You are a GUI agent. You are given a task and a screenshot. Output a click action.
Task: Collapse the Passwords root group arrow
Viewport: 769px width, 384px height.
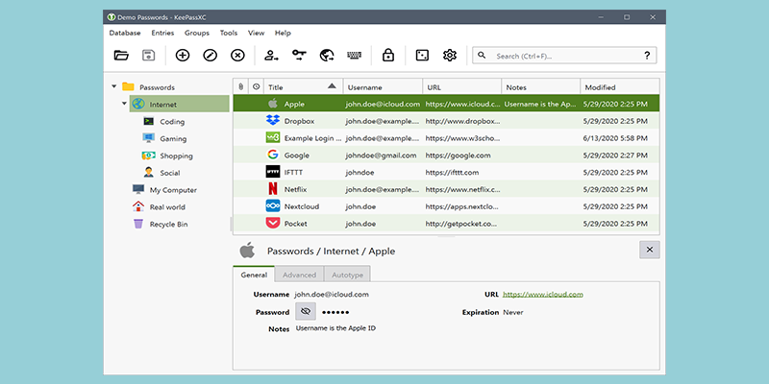point(113,86)
